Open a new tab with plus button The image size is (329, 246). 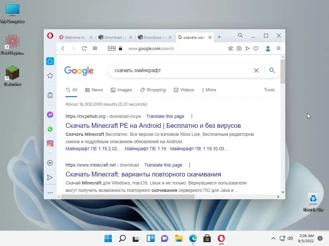pyautogui.click(x=219, y=37)
